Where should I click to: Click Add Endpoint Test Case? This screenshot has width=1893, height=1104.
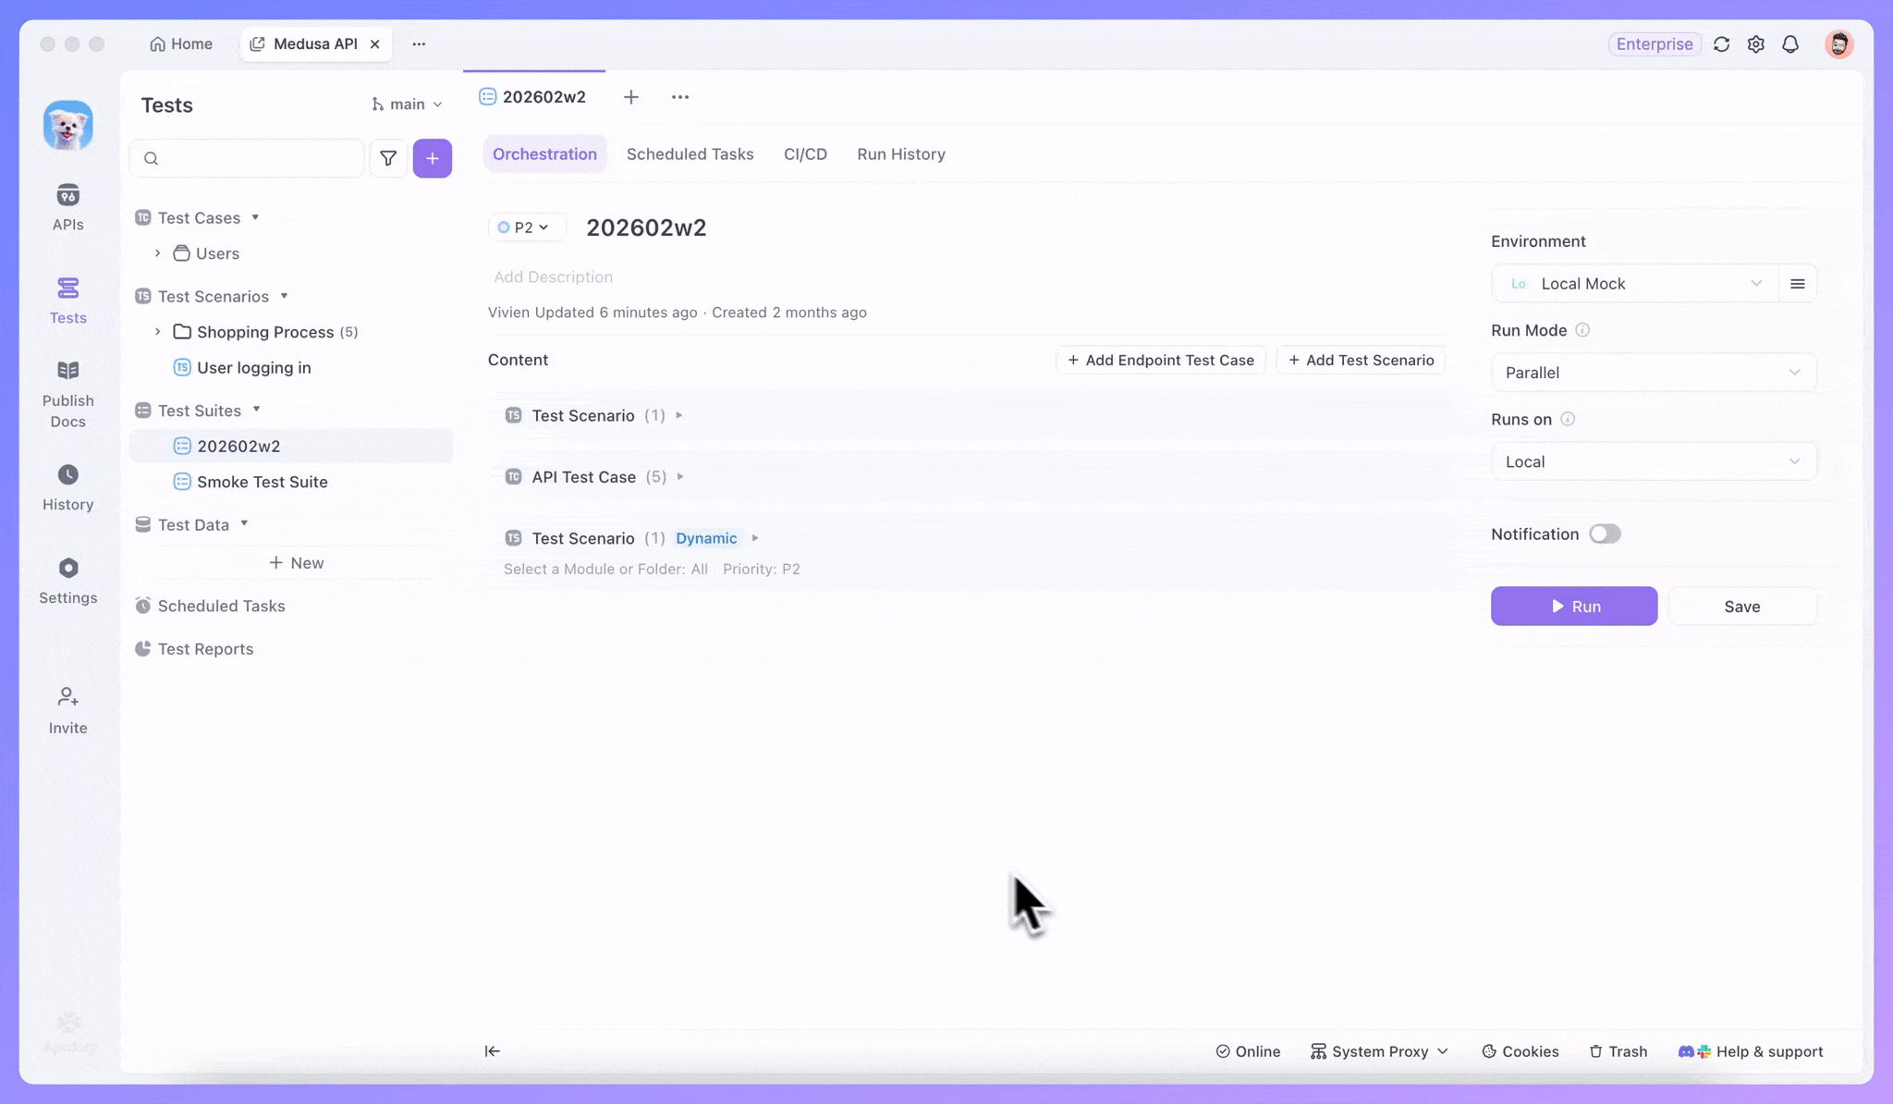(x=1161, y=361)
